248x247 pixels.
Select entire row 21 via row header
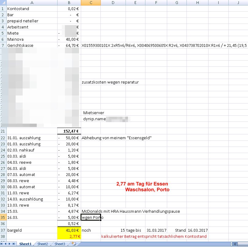tap(3, 131)
